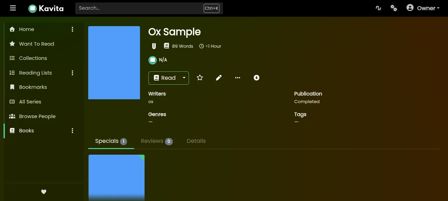Switch to the Specials tab
448x201 pixels.
coord(111,141)
